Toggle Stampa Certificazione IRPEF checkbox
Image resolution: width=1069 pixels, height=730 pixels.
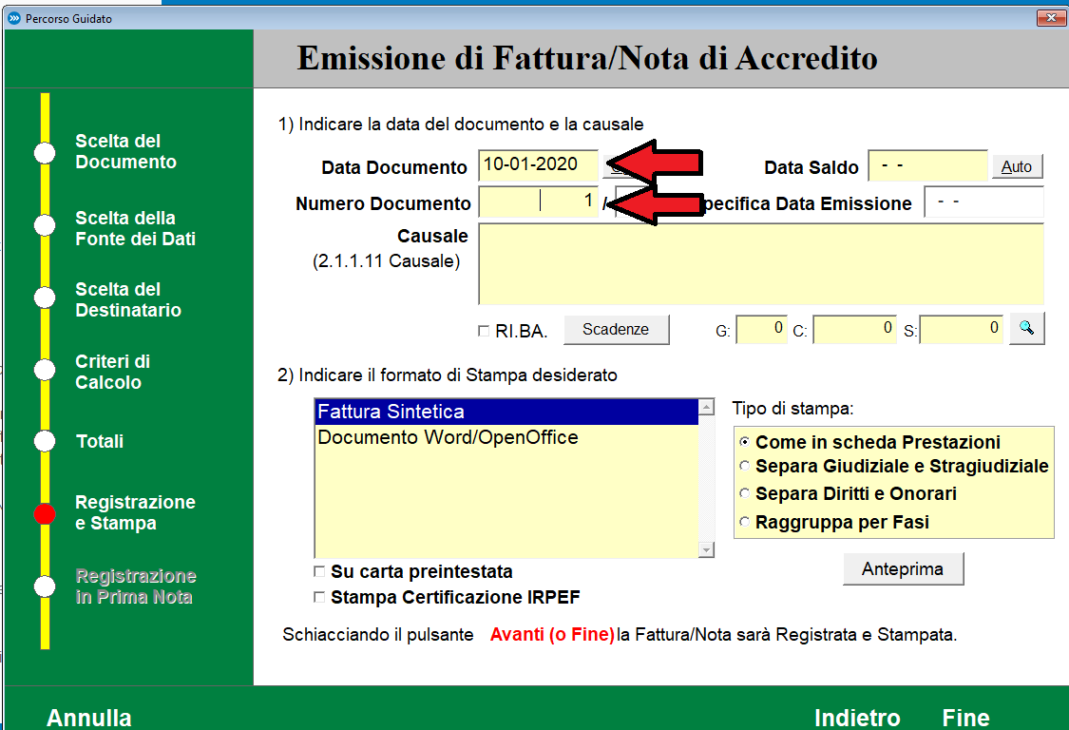click(319, 598)
